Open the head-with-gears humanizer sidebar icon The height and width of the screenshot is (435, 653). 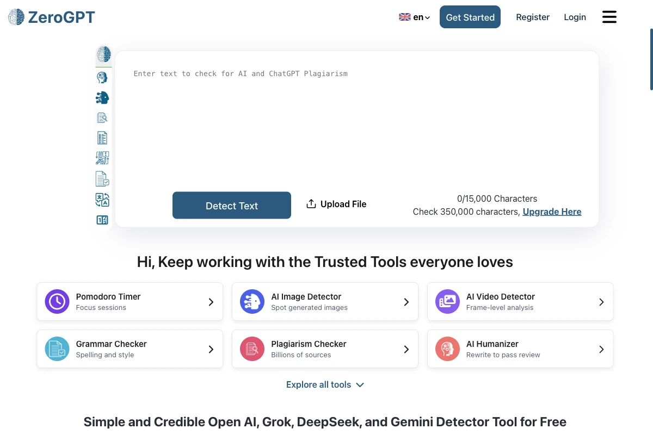coord(102,78)
